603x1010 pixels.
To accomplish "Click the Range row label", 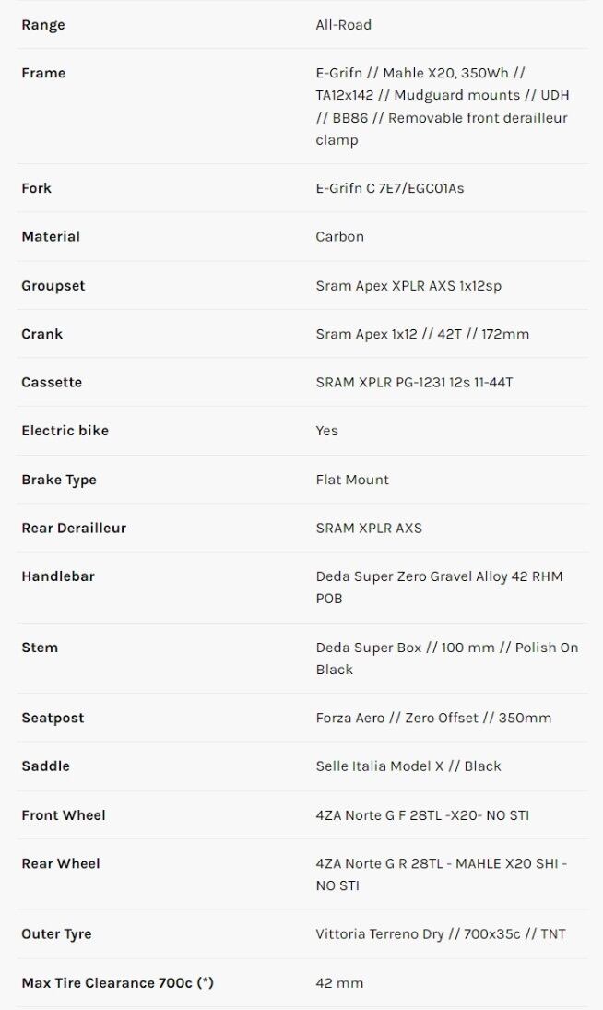I will pos(43,25).
